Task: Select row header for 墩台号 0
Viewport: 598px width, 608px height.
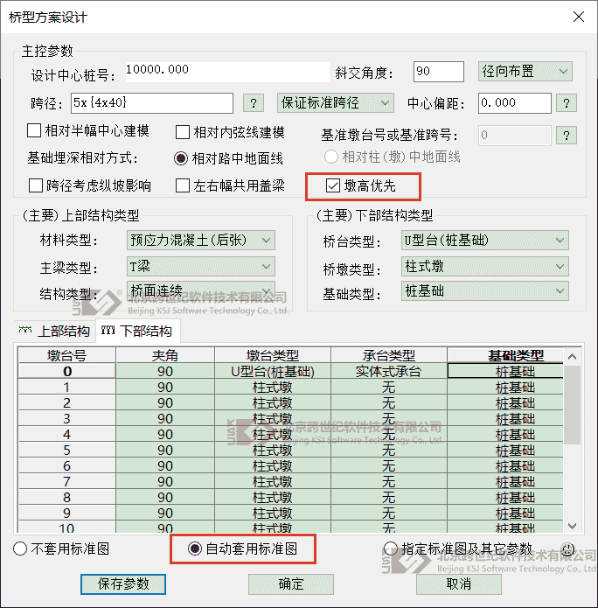Action: pos(67,371)
